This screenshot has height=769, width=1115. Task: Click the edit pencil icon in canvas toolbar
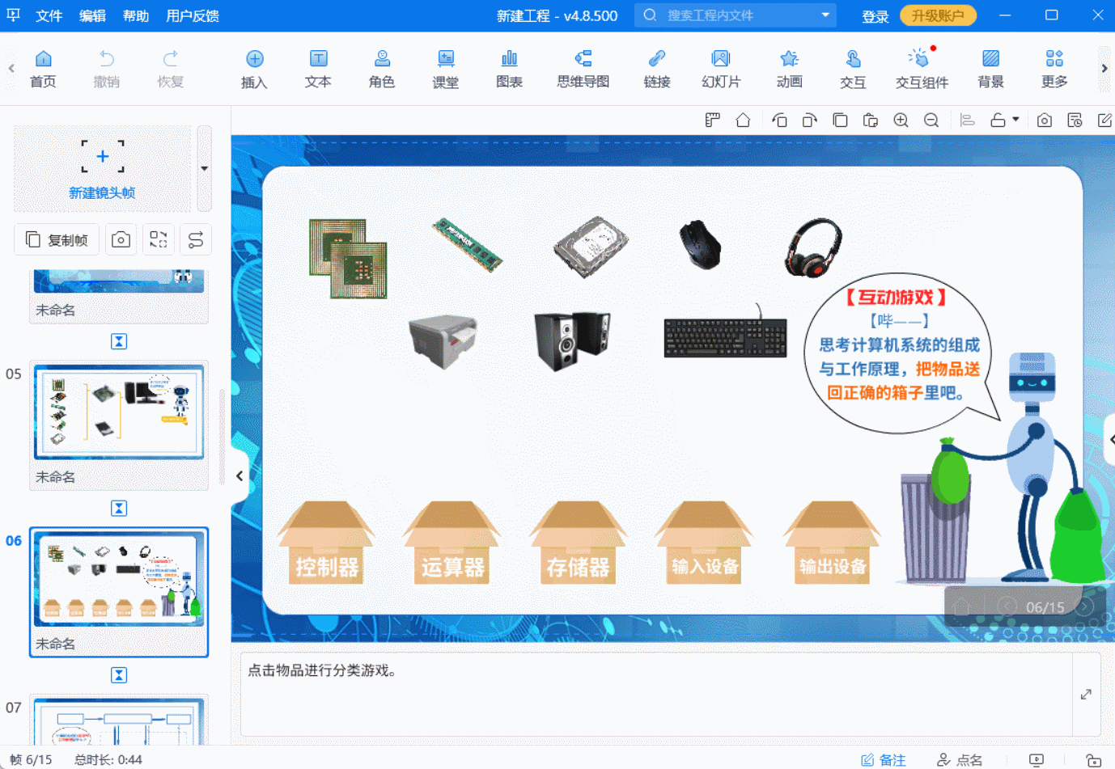coord(1104,120)
